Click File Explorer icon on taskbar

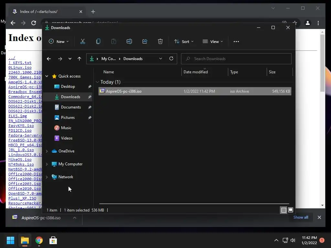point(25,240)
